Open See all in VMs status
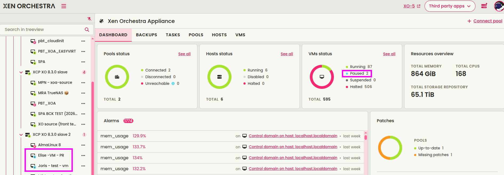The image size is (504, 175). pyautogui.click(x=389, y=54)
